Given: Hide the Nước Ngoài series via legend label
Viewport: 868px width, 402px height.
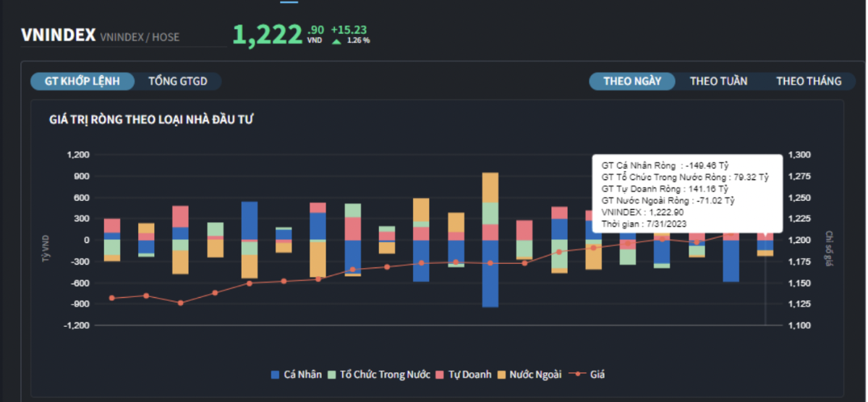Looking at the screenshot, I should [x=535, y=375].
